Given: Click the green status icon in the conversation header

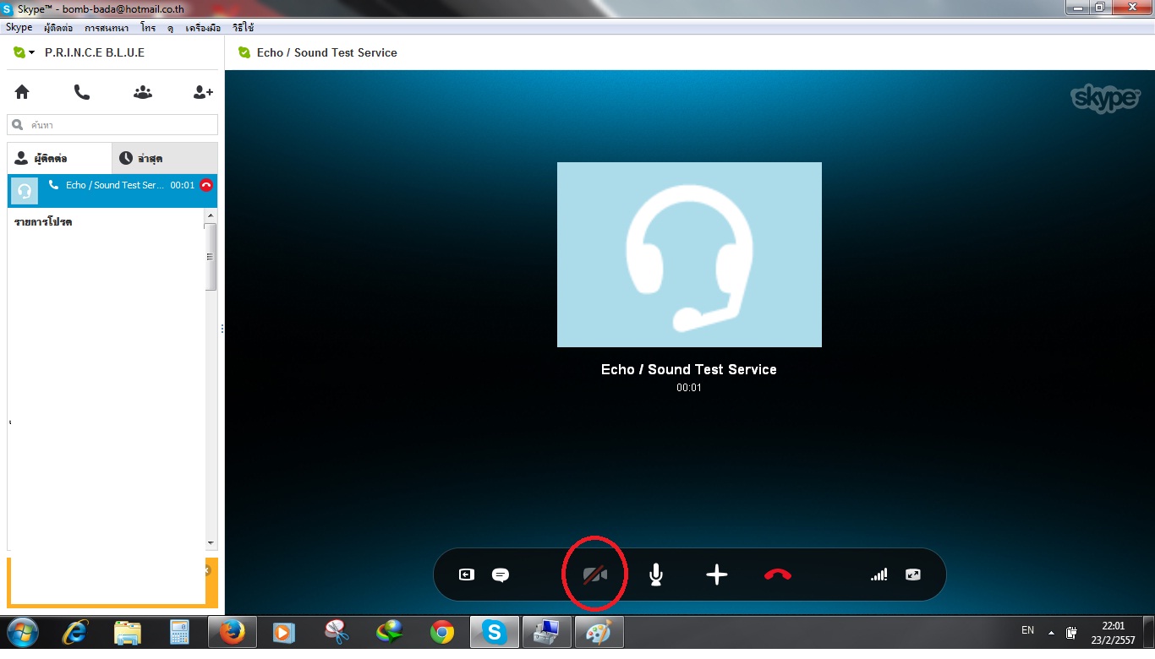Looking at the screenshot, I should click(244, 52).
